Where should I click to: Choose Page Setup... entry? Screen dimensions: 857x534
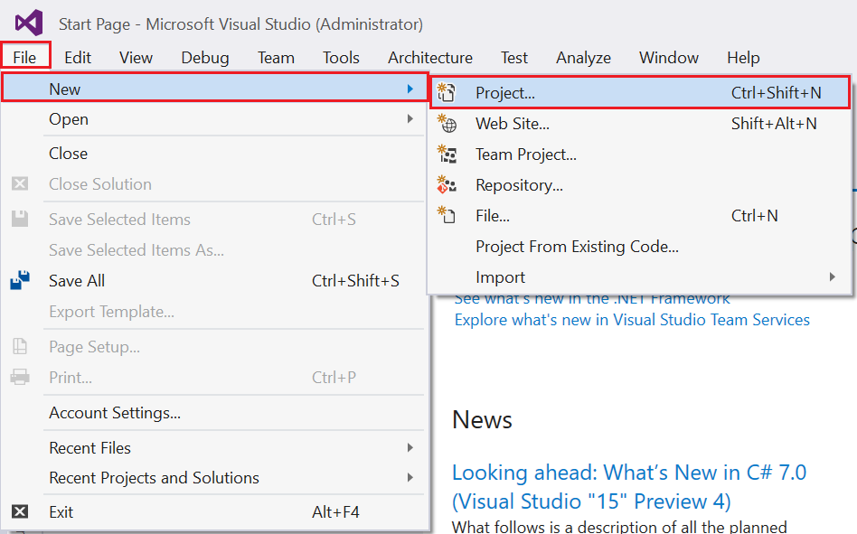pyautogui.click(x=215, y=346)
